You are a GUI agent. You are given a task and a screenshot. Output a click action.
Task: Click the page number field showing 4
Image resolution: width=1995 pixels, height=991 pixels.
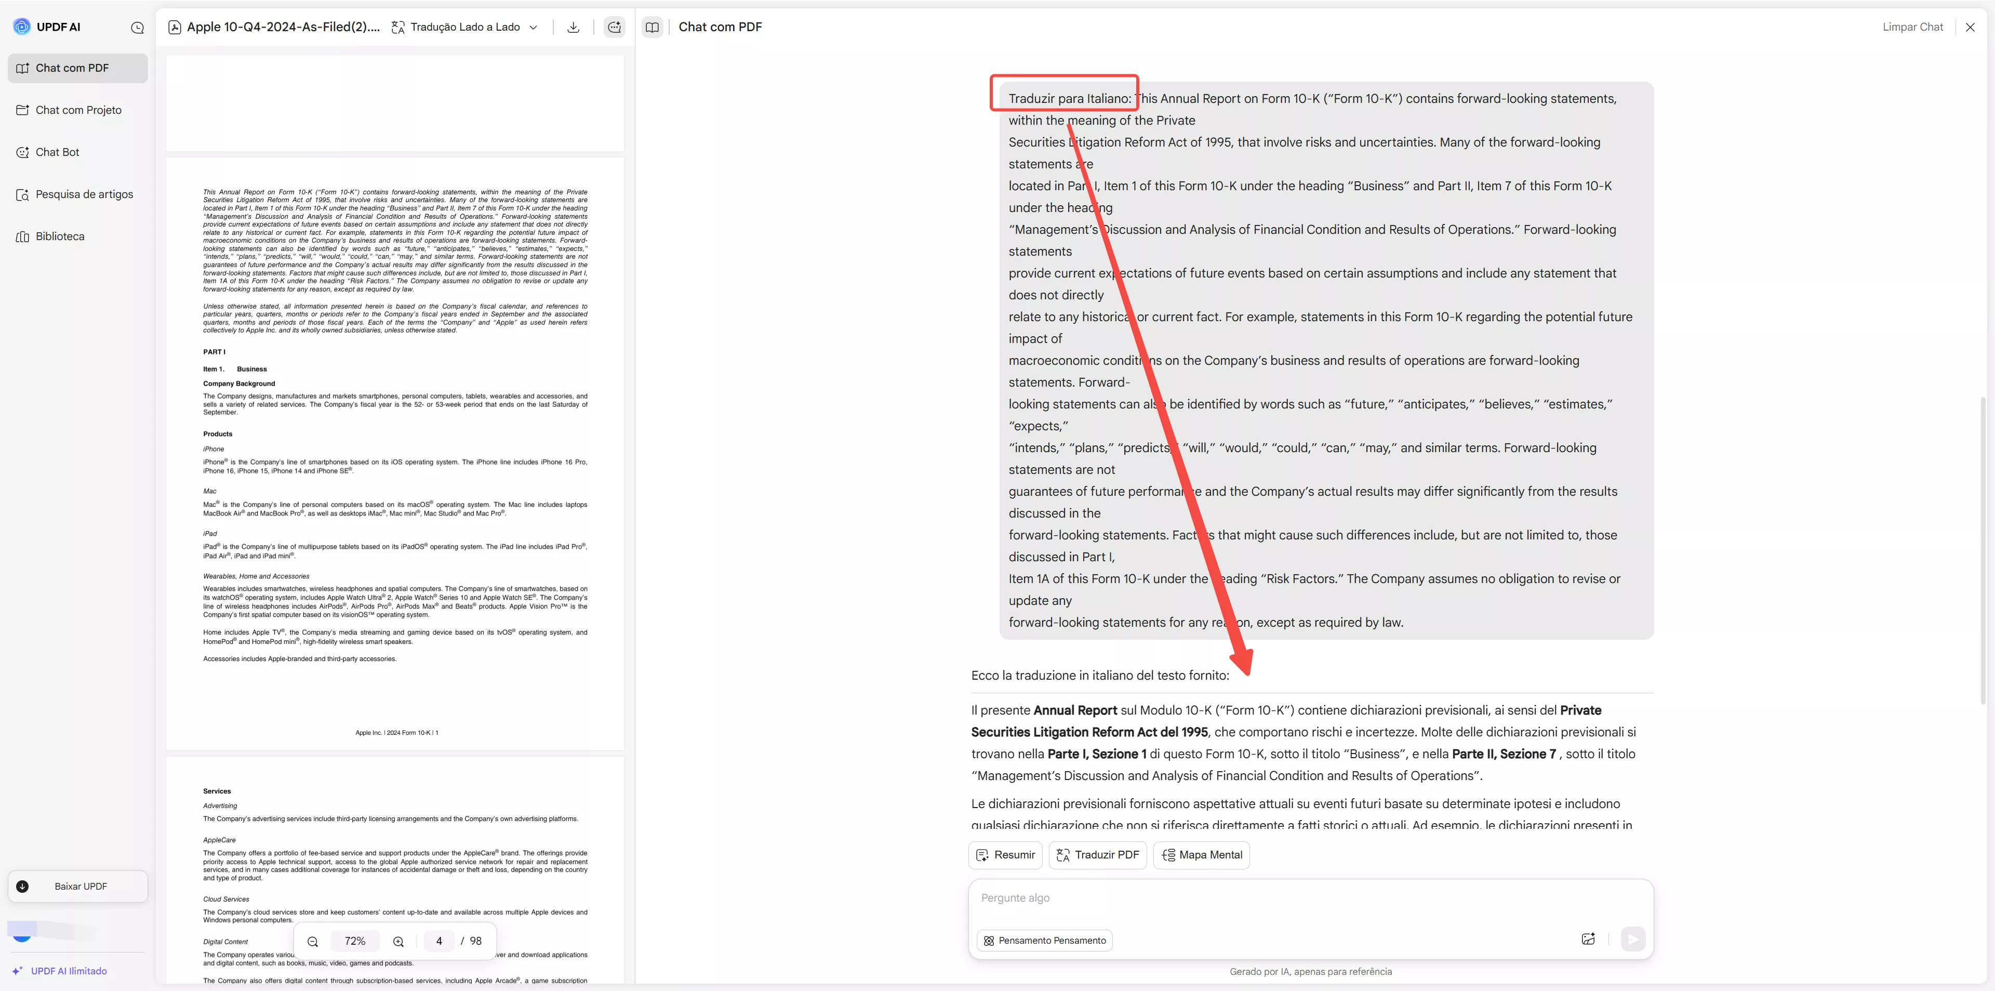439,942
